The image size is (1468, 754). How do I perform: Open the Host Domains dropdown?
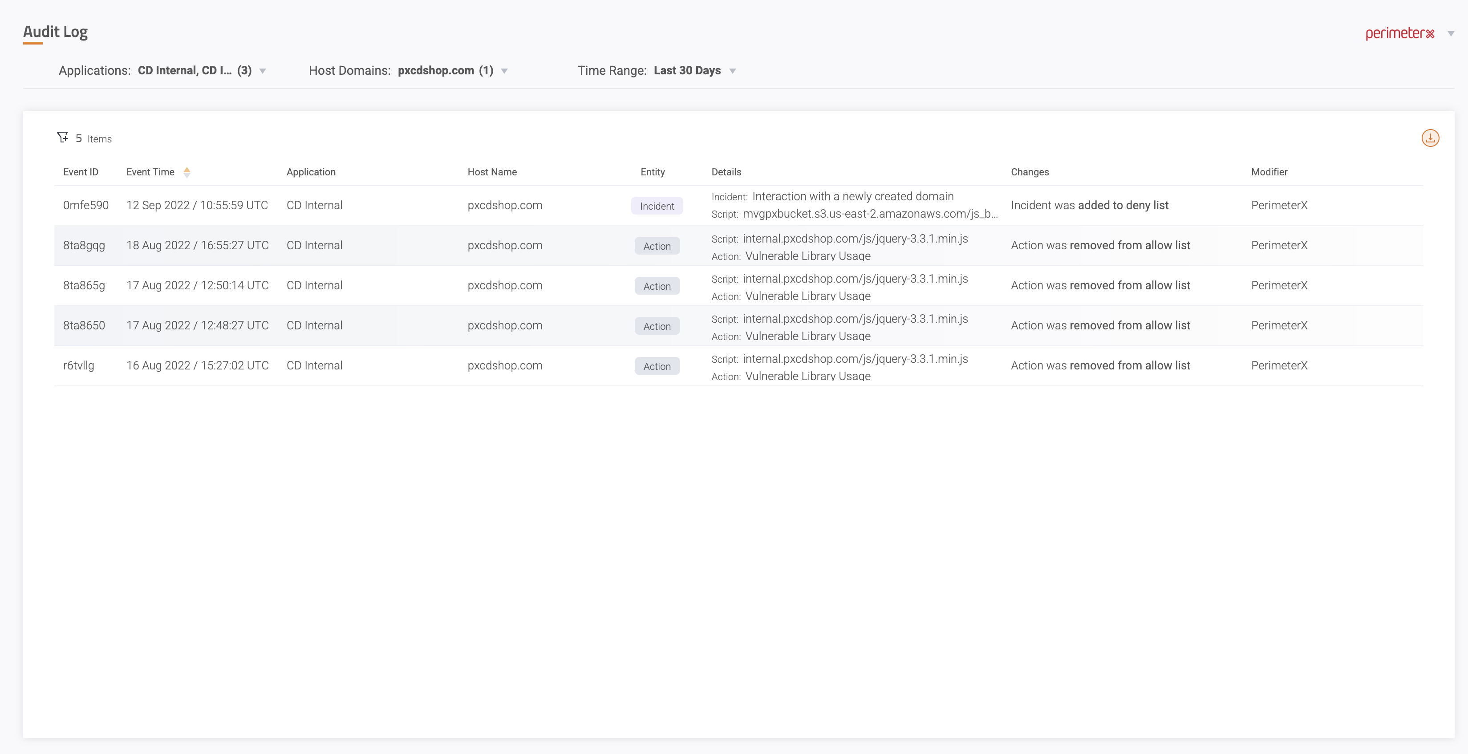[504, 71]
